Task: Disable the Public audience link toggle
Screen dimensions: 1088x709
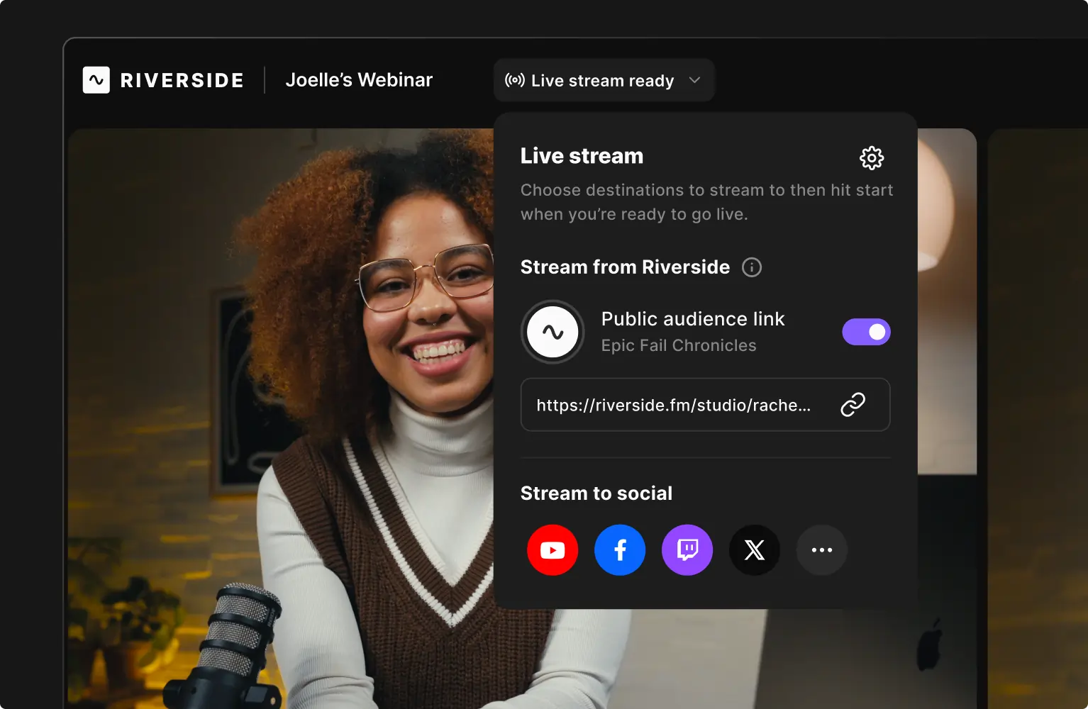Action: click(866, 332)
